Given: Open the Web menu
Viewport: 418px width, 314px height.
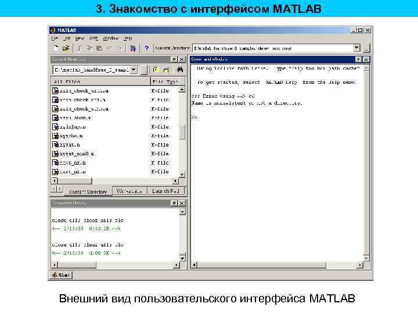Looking at the screenshot, I should [x=93, y=38].
